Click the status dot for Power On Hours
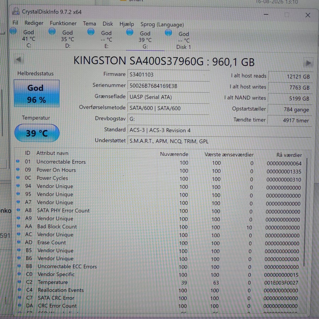 pos(18,169)
